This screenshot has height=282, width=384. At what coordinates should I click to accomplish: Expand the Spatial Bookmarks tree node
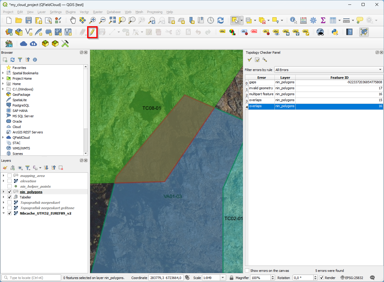3,73
